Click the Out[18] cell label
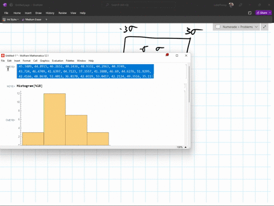This screenshot has width=274, height=206. pyautogui.click(x=10, y=67)
